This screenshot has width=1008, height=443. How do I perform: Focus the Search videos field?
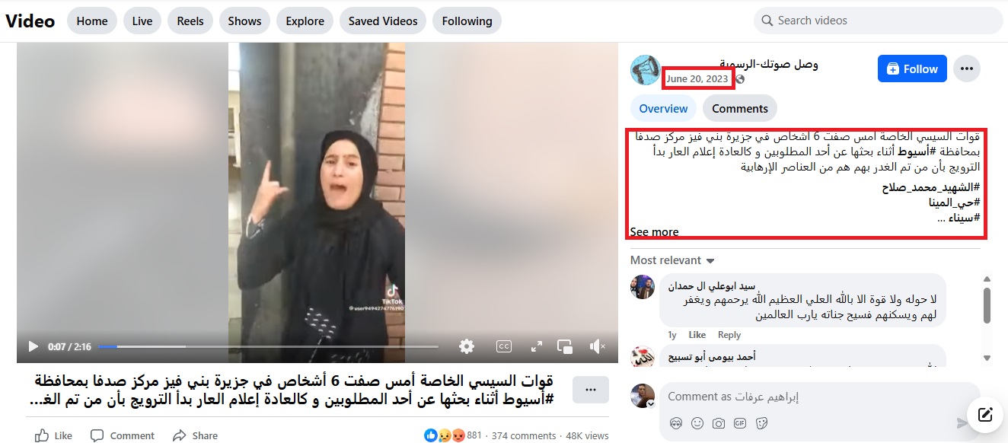(879, 21)
